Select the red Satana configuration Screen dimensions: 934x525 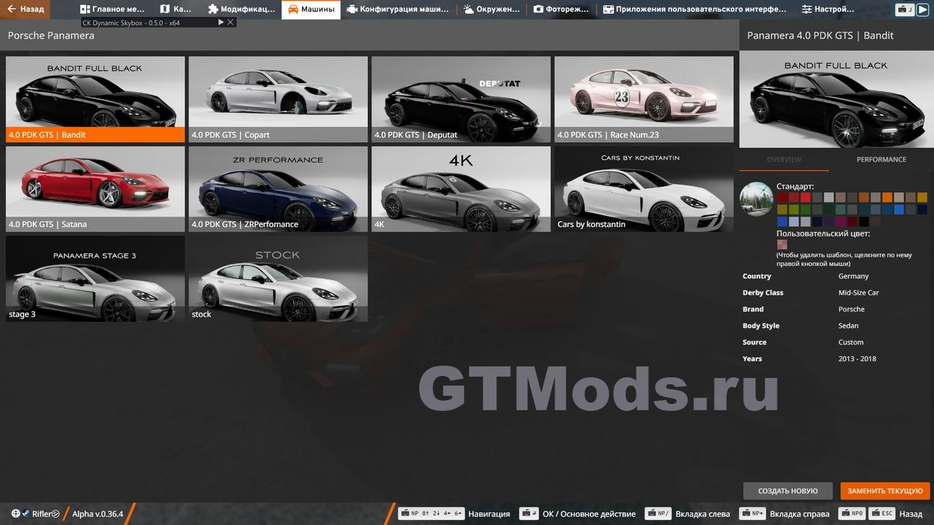point(95,189)
